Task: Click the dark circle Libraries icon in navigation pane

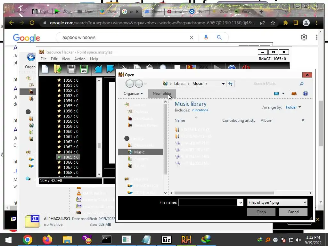Action: click(127, 138)
